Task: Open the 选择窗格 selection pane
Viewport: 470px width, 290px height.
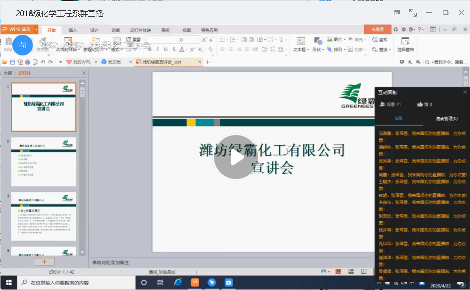Action: [x=405, y=43]
